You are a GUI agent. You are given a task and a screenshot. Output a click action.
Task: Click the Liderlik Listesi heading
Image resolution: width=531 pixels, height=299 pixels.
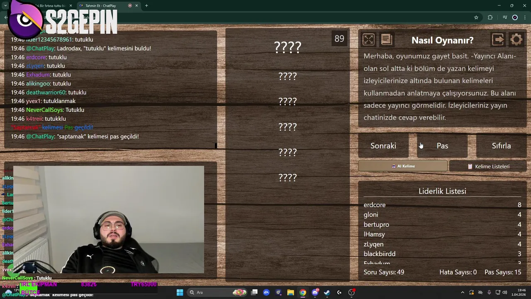[x=442, y=191]
